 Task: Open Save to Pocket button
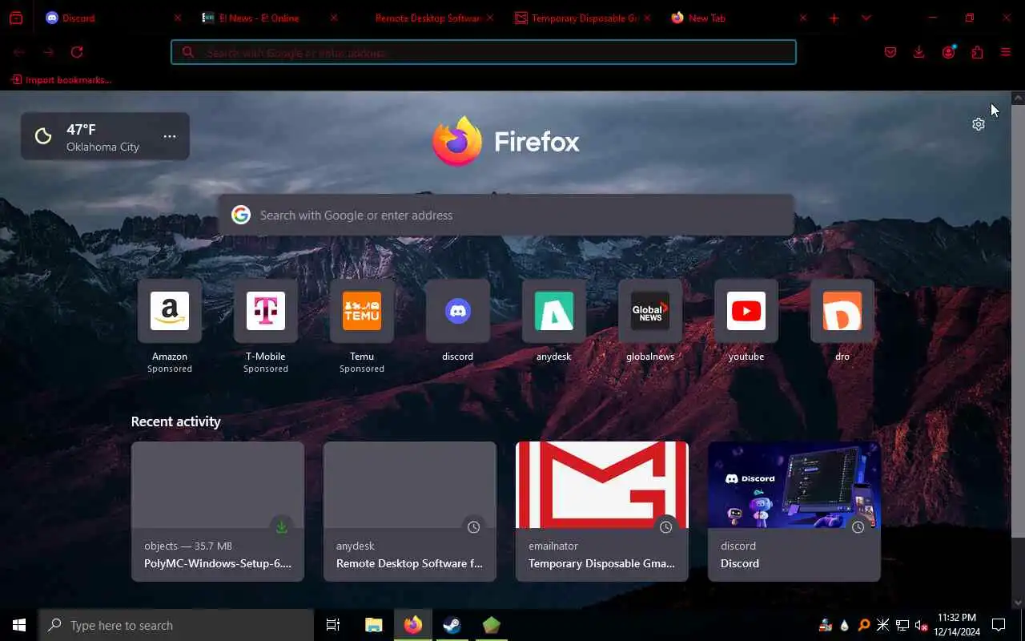[x=890, y=52]
